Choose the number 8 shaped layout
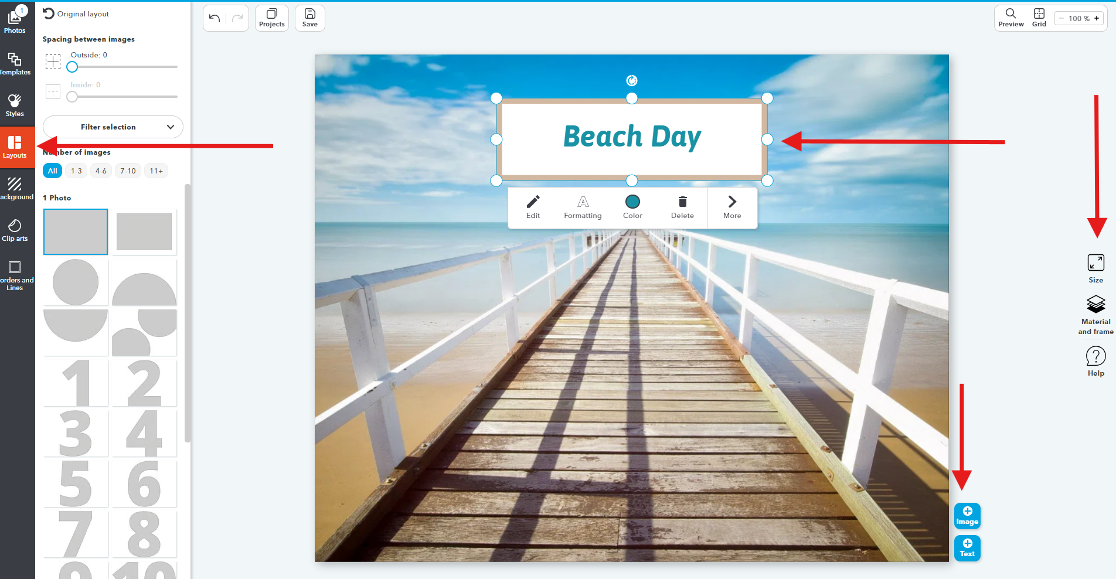Image resolution: width=1116 pixels, height=579 pixels. point(144,534)
